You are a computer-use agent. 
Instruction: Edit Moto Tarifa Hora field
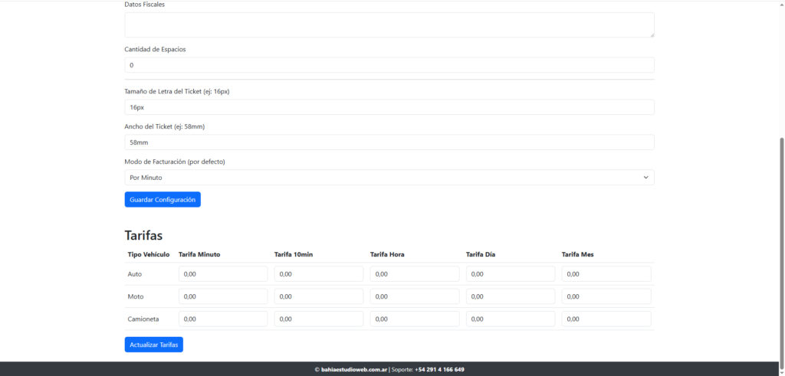coord(414,296)
